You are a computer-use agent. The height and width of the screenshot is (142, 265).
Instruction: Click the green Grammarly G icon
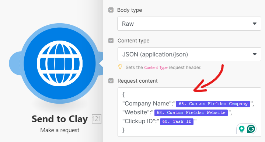[251, 129]
